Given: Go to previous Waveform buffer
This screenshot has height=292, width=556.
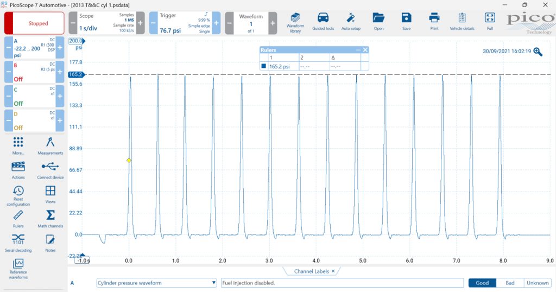Looking at the screenshot, I should tap(230, 23).
